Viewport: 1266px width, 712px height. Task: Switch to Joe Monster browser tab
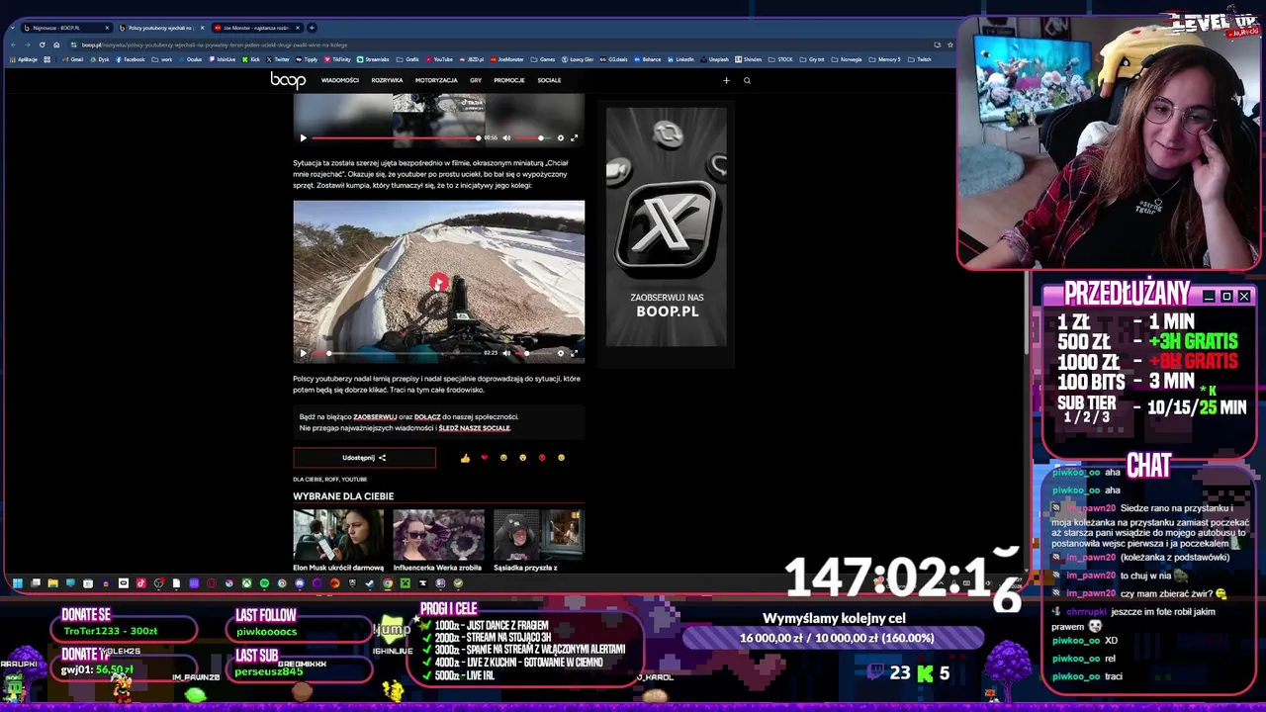[255, 28]
